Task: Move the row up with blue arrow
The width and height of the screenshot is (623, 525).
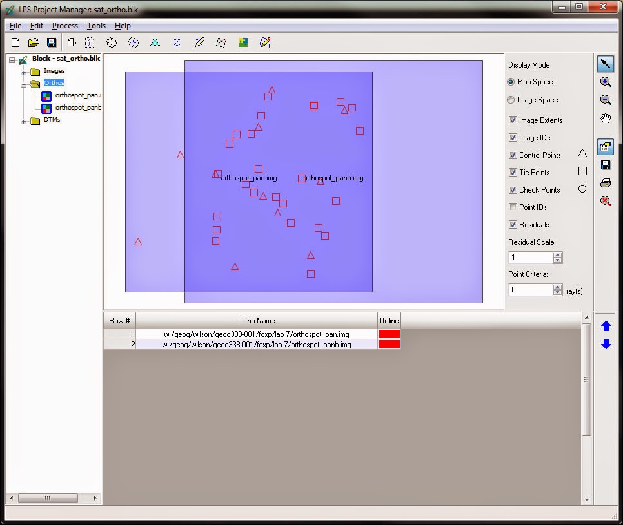Action: [x=606, y=326]
